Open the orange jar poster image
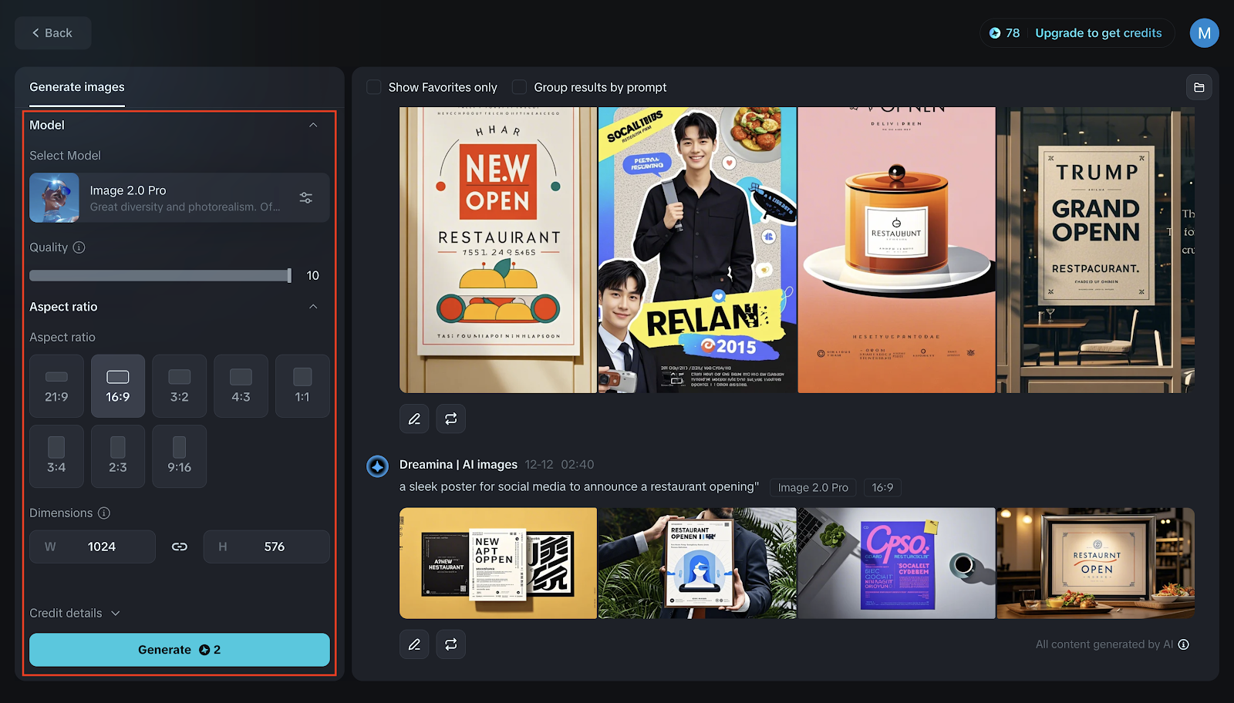Screen dimensions: 1234x703 (896, 250)
